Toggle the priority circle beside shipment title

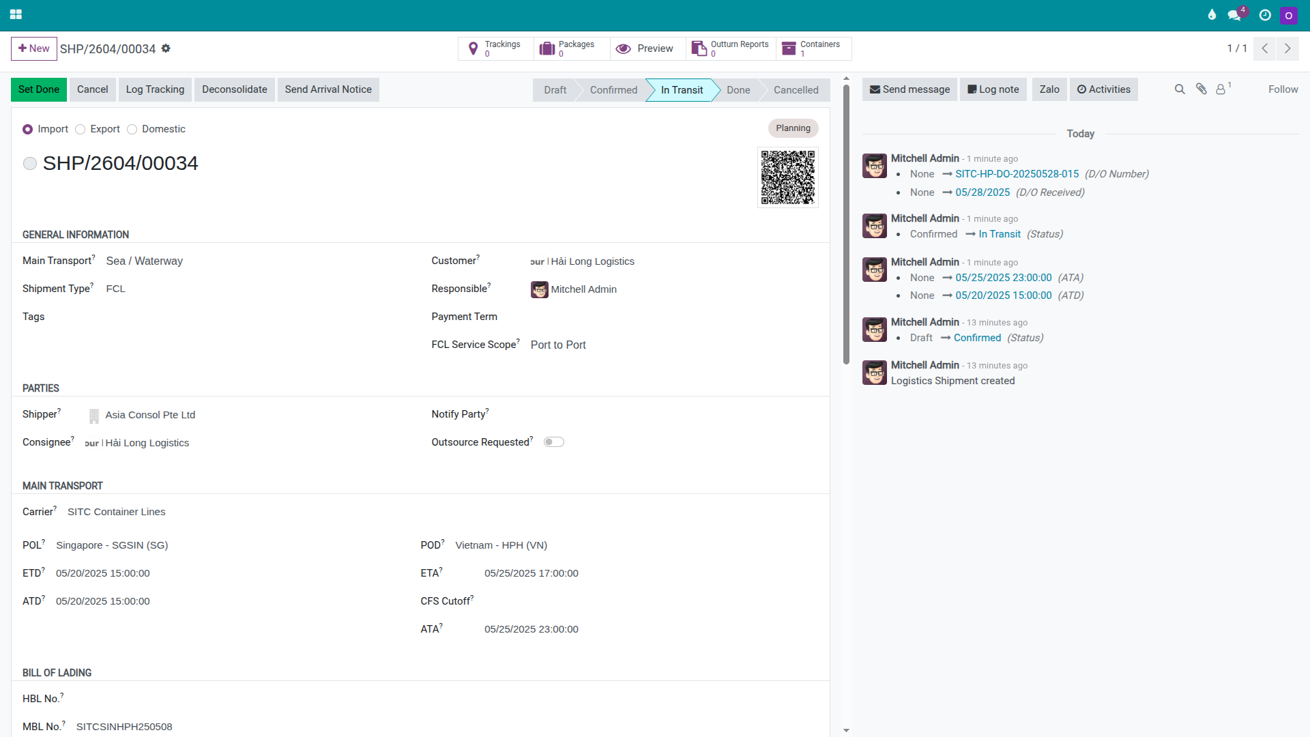click(30, 164)
